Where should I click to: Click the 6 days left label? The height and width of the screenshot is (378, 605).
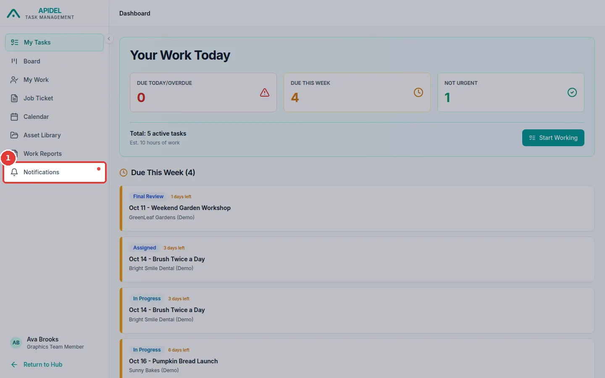coord(179,350)
